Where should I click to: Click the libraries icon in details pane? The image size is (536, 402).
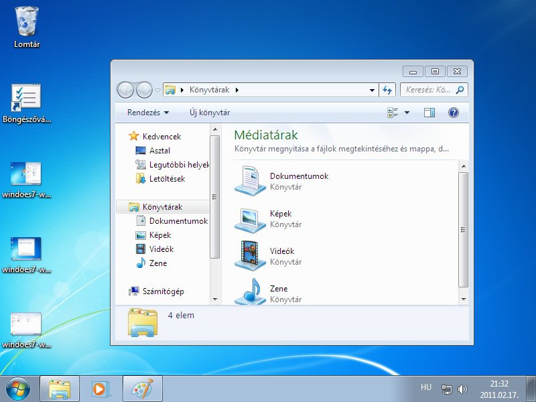143,322
